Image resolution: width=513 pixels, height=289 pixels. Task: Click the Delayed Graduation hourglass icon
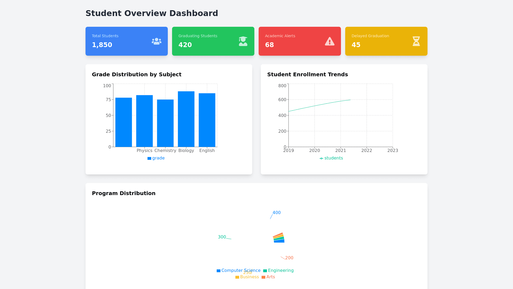[x=416, y=41]
